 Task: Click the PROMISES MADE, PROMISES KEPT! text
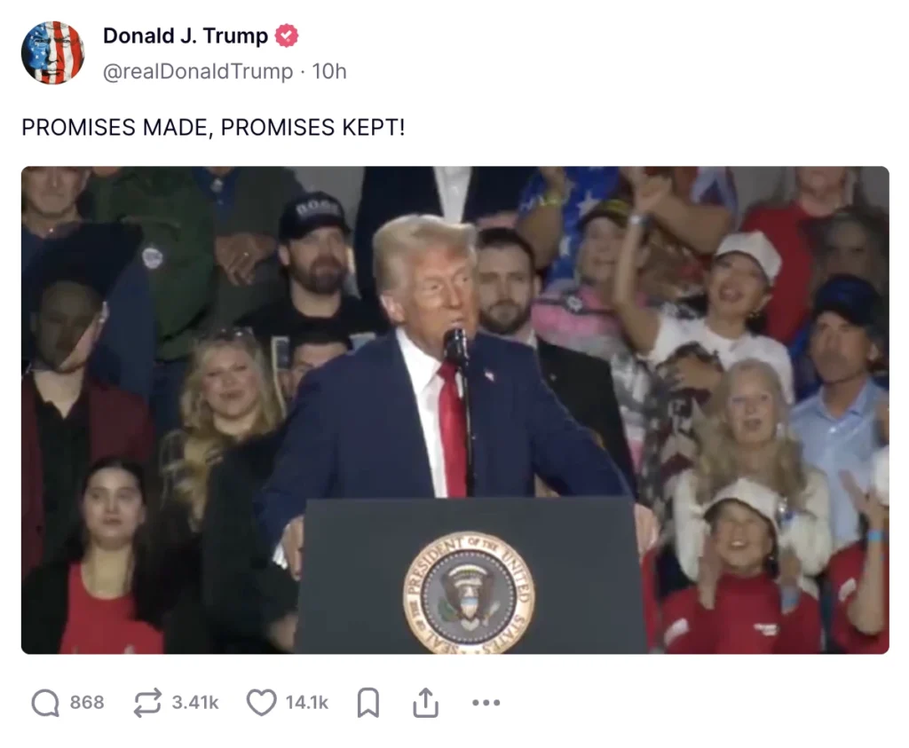pyautogui.click(x=213, y=127)
